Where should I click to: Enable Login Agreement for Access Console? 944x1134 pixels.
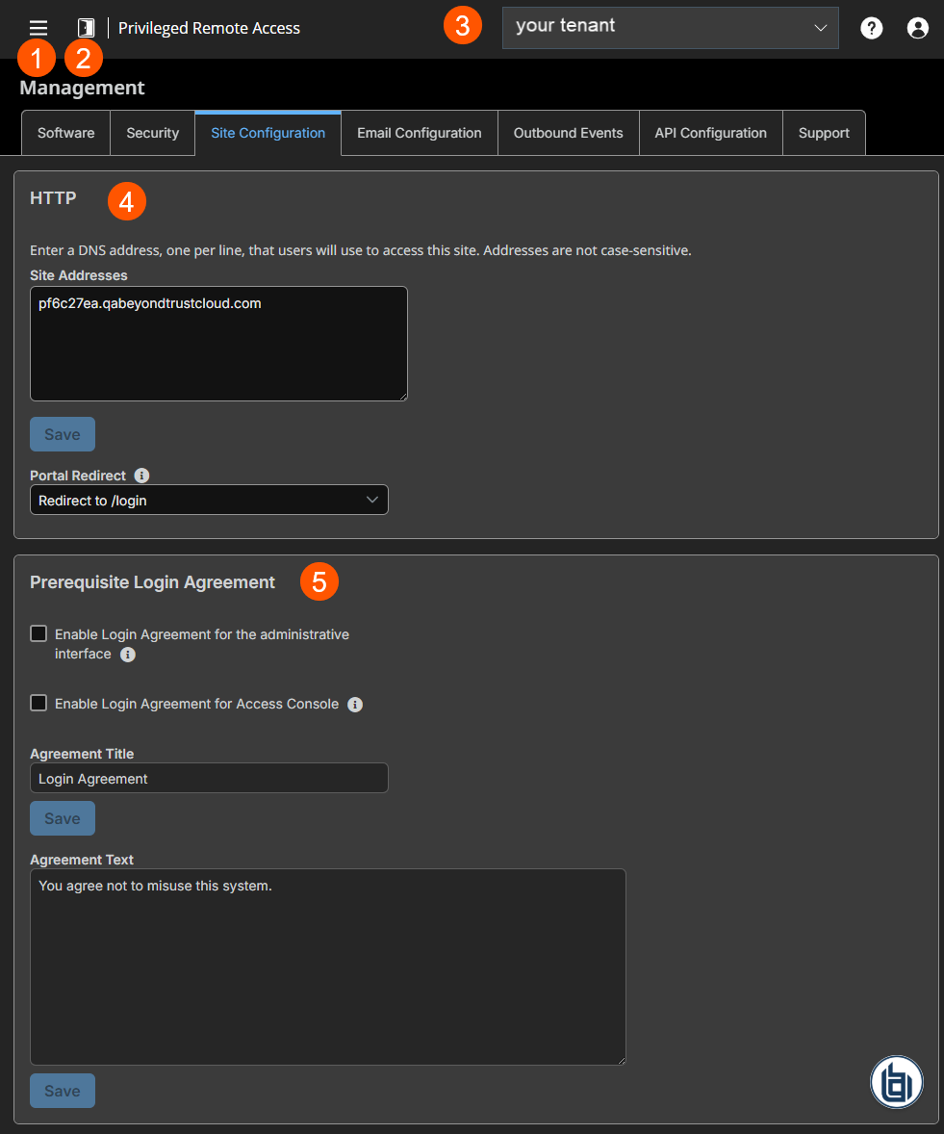click(38, 703)
